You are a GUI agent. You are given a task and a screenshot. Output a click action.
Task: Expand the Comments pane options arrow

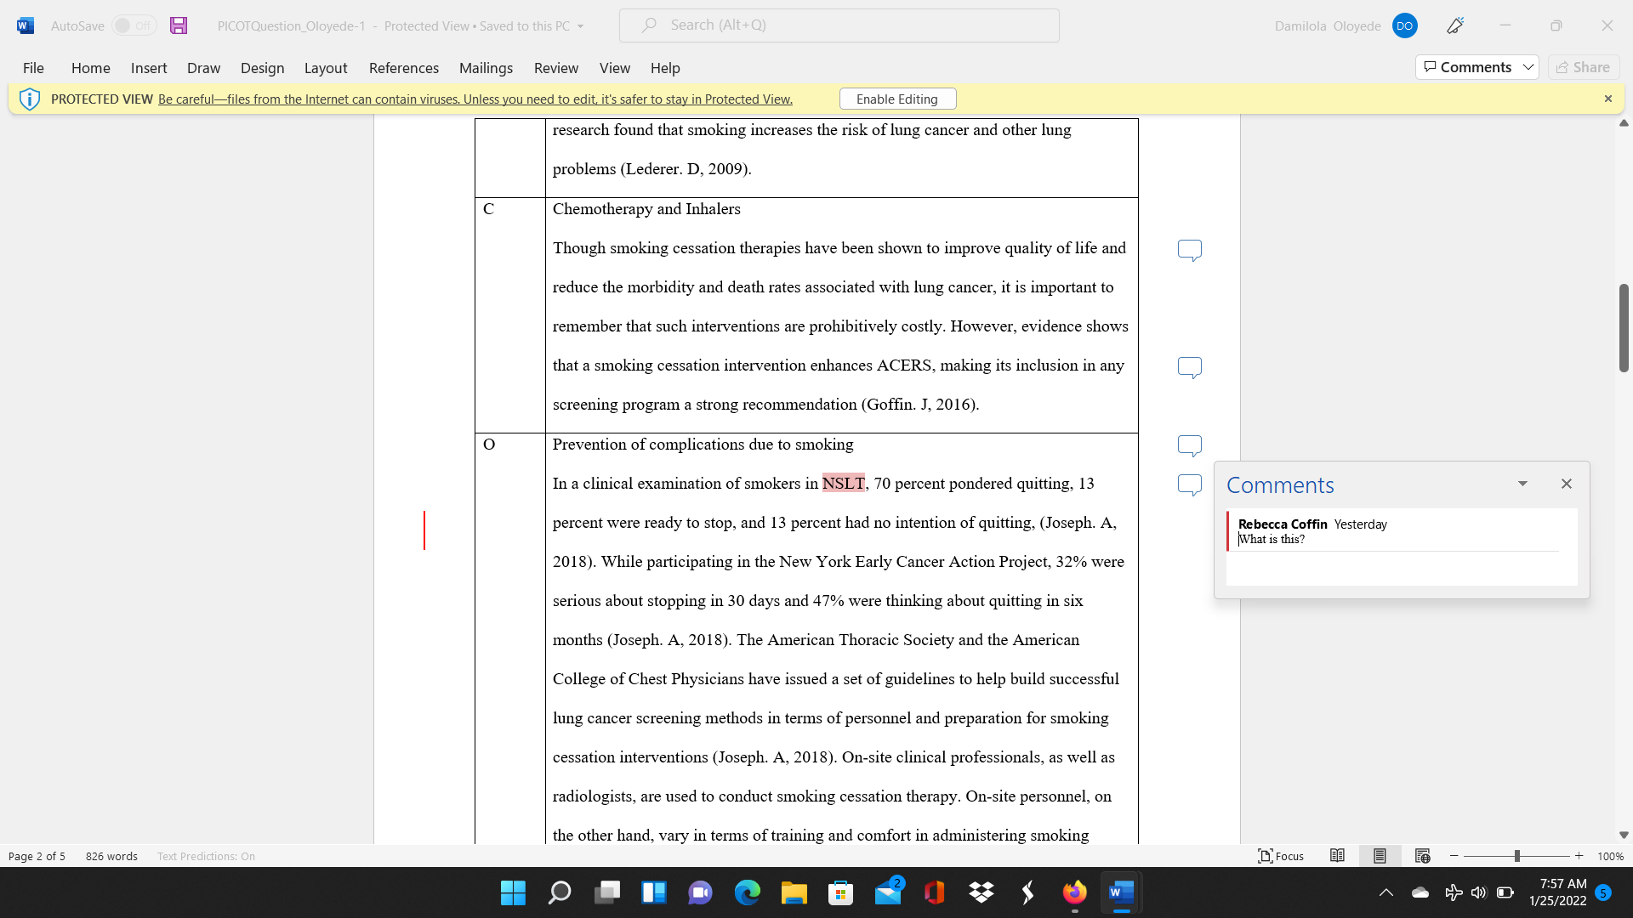pos(1522,484)
